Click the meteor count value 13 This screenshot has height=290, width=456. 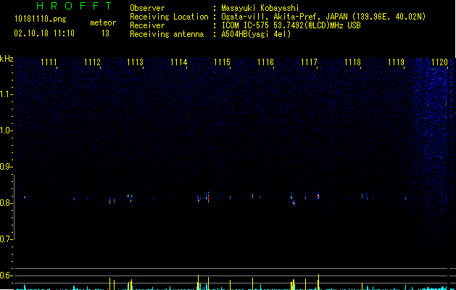click(x=105, y=33)
